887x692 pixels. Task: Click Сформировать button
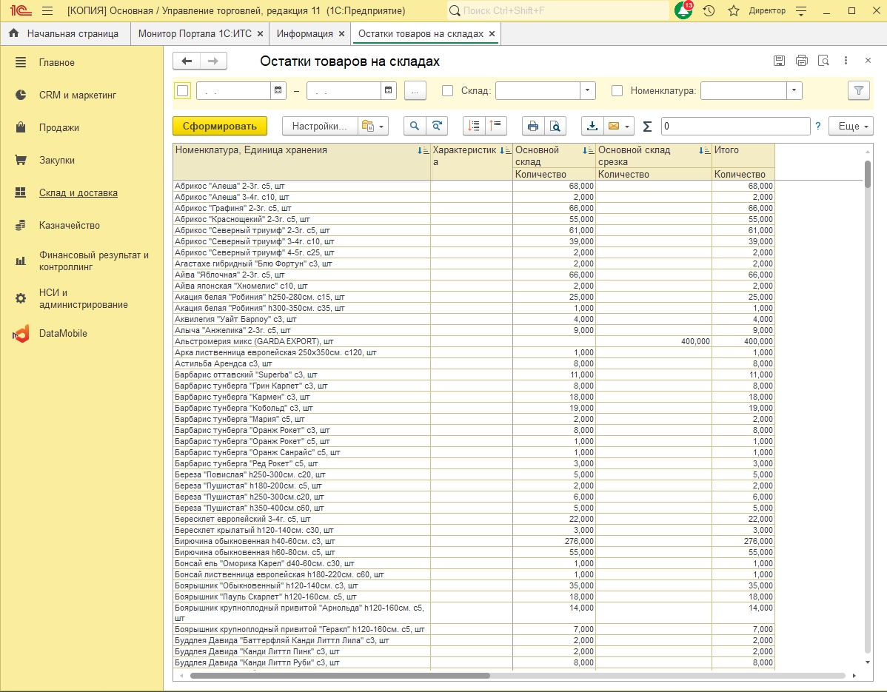click(x=219, y=126)
